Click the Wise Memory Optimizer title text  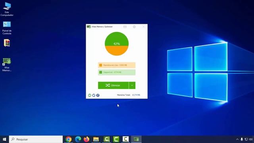pos(102,27)
